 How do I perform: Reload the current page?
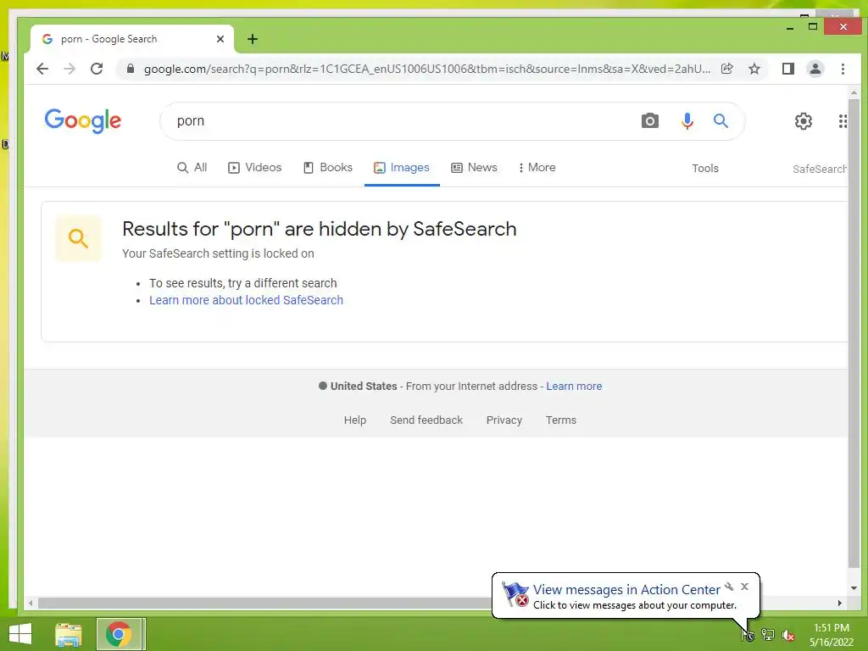click(97, 69)
